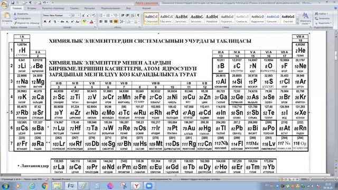Save document via quick access toolbar
The width and height of the screenshot is (338, 190).
[x=13, y=3]
